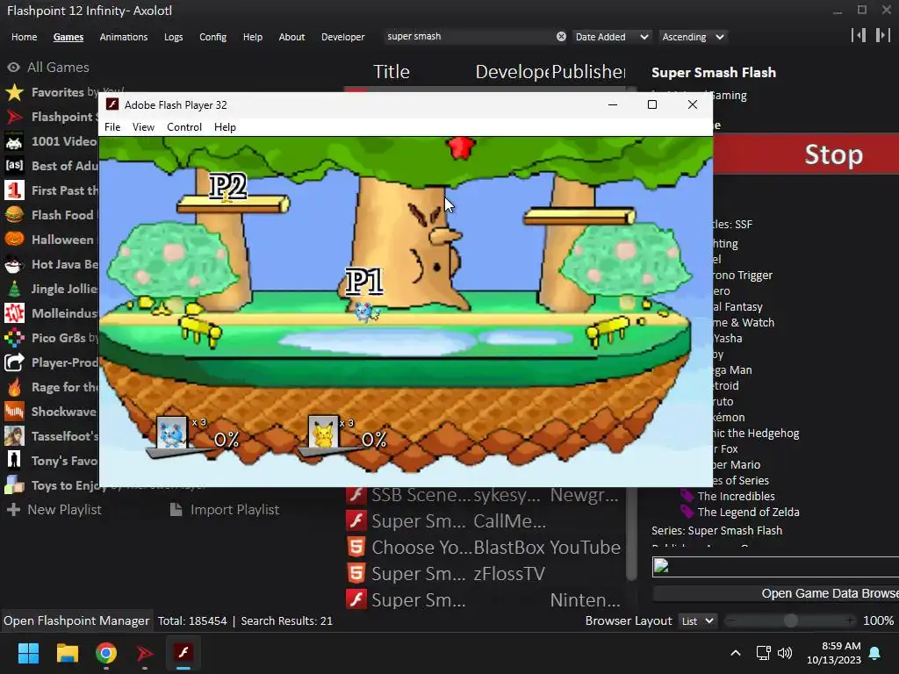Screen dimensions: 899x674
Task: Select the Rage for the flame icon
Action: [14, 387]
